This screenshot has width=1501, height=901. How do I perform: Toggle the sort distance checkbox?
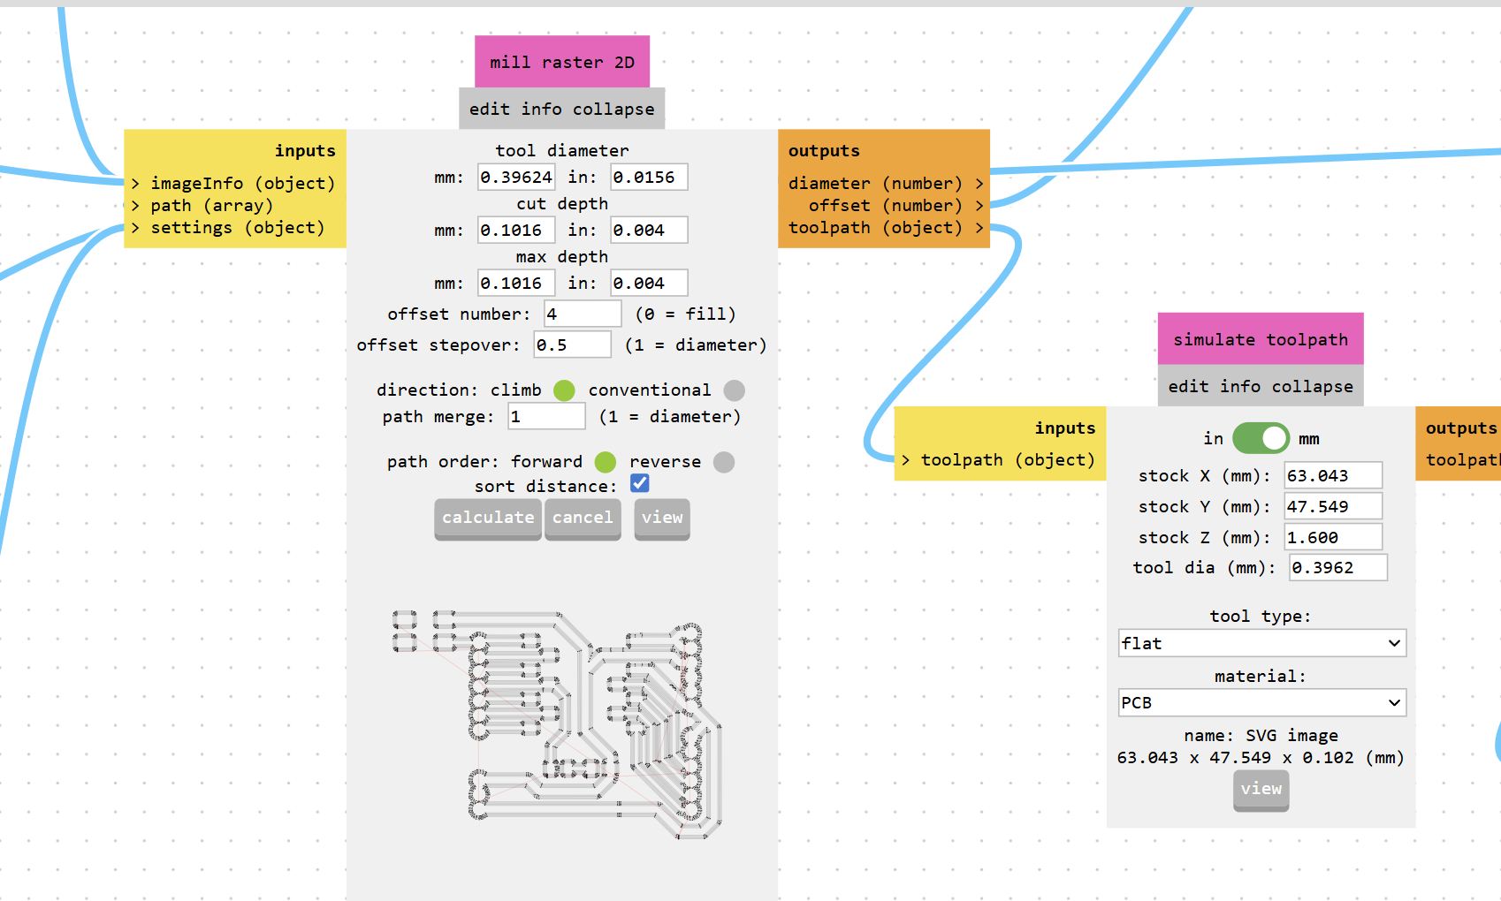[x=639, y=483]
